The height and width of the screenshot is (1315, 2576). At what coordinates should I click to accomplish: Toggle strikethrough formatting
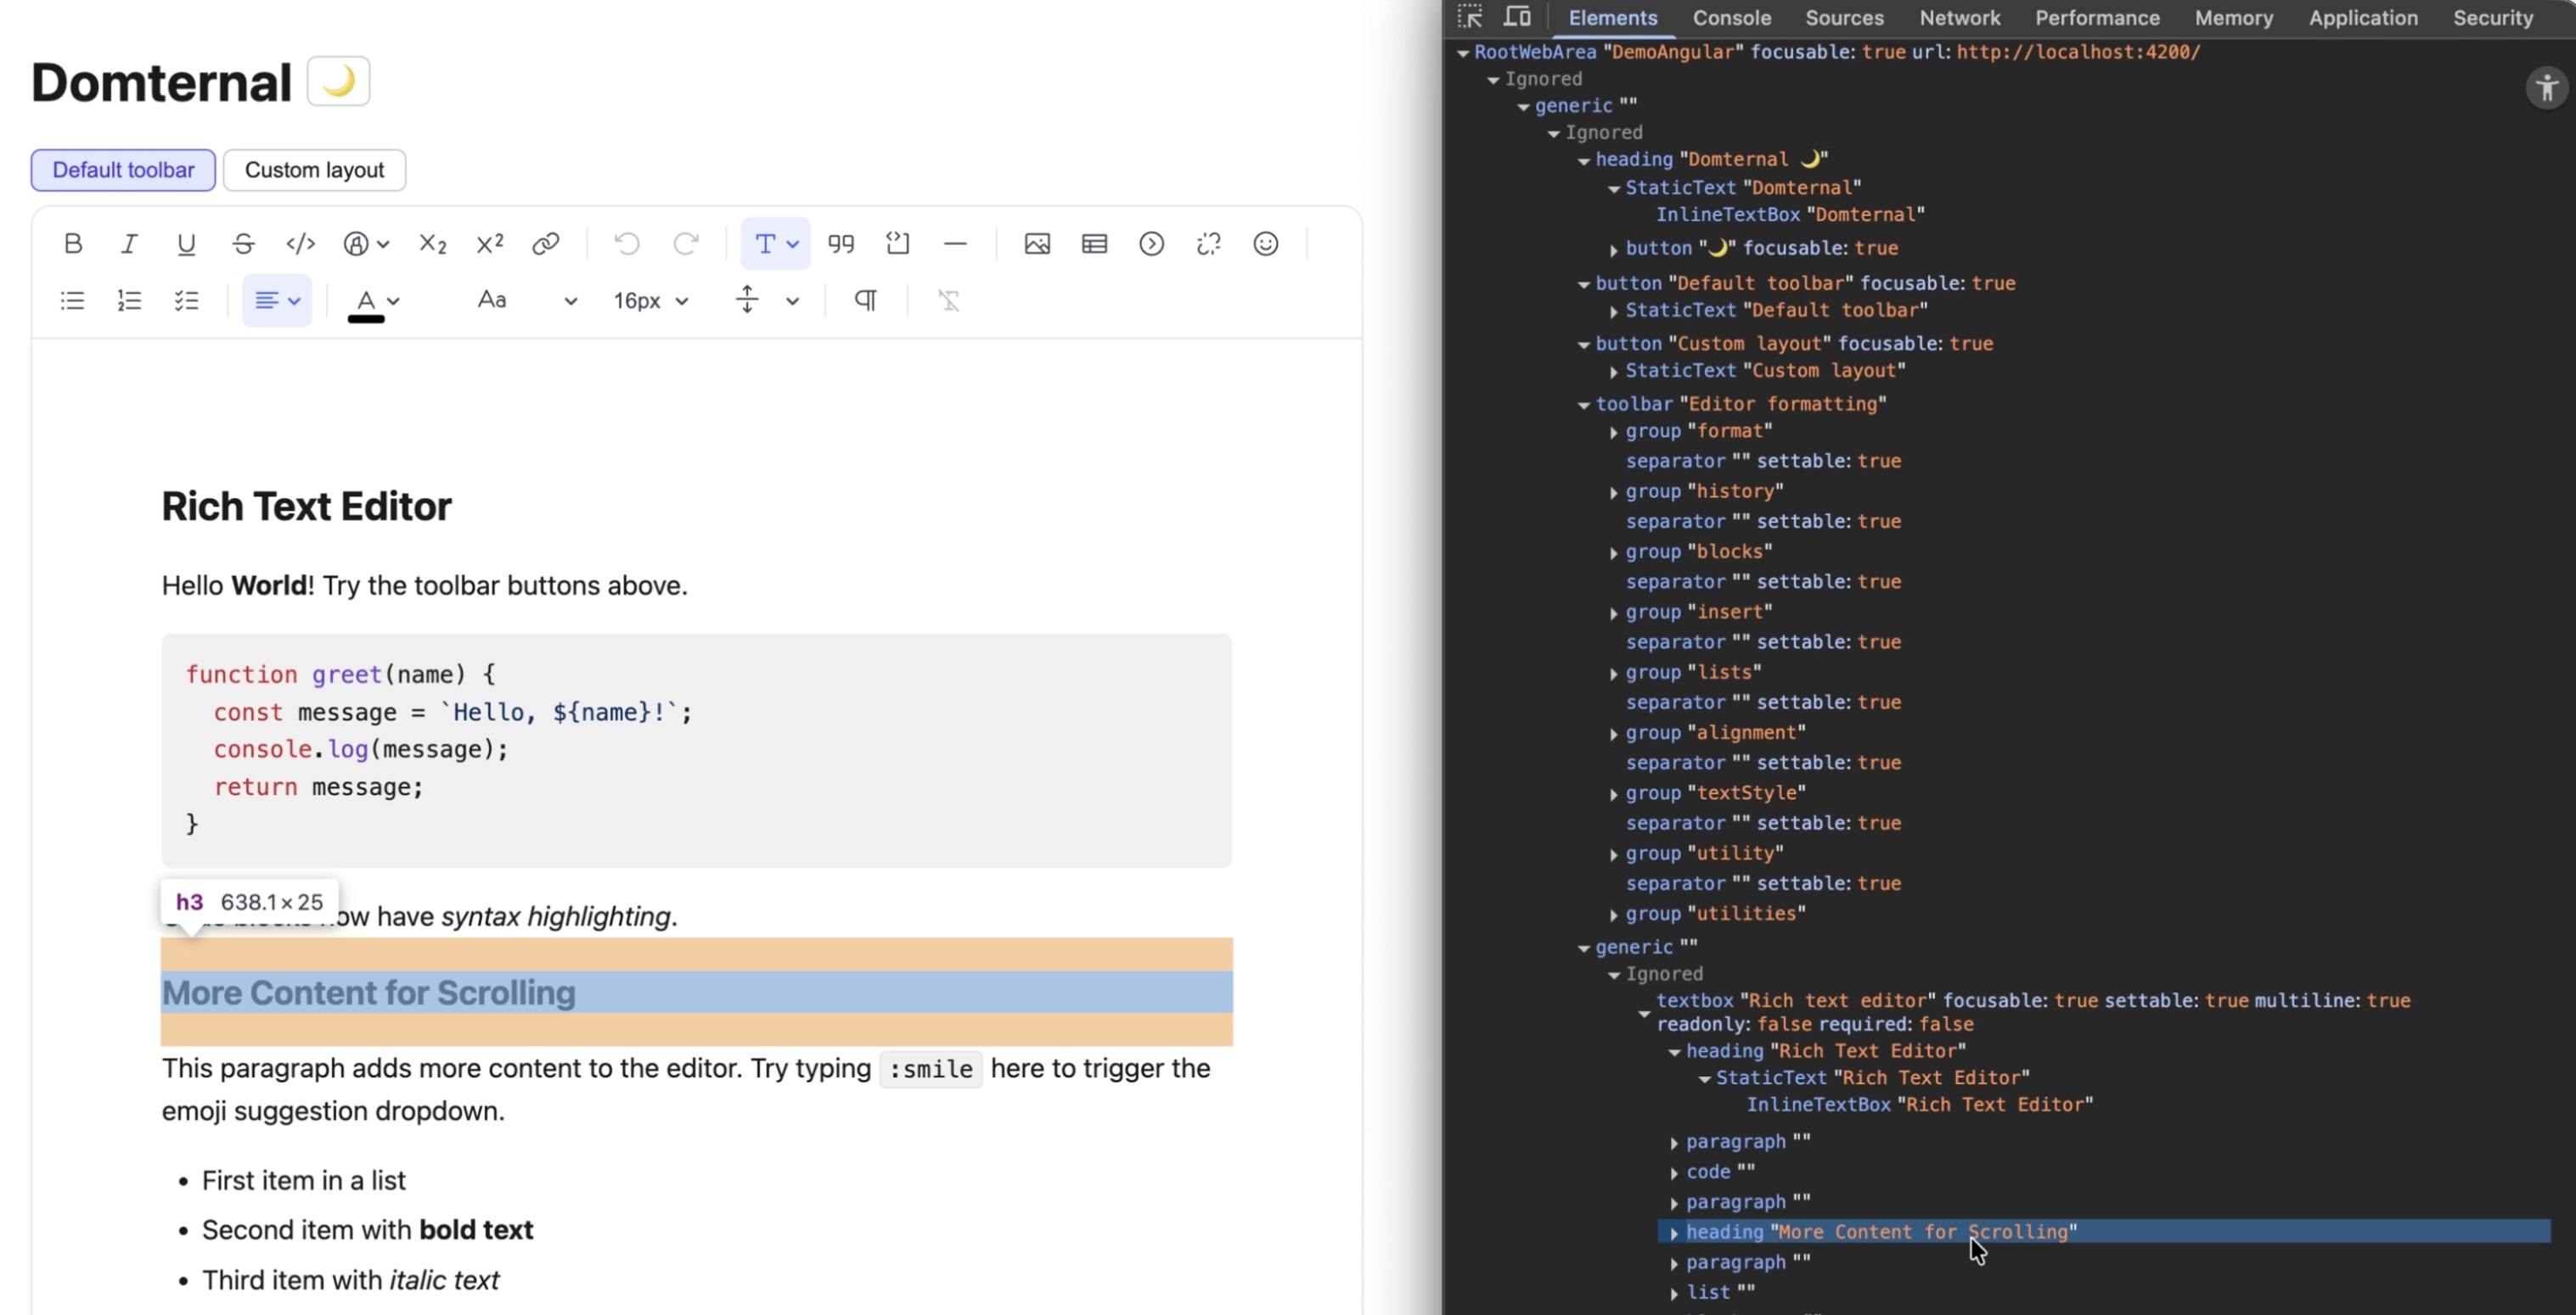(243, 243)
